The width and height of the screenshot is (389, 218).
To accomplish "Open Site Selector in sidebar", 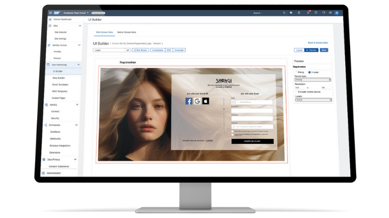I will pyautogui.click(x=61, y=32).
